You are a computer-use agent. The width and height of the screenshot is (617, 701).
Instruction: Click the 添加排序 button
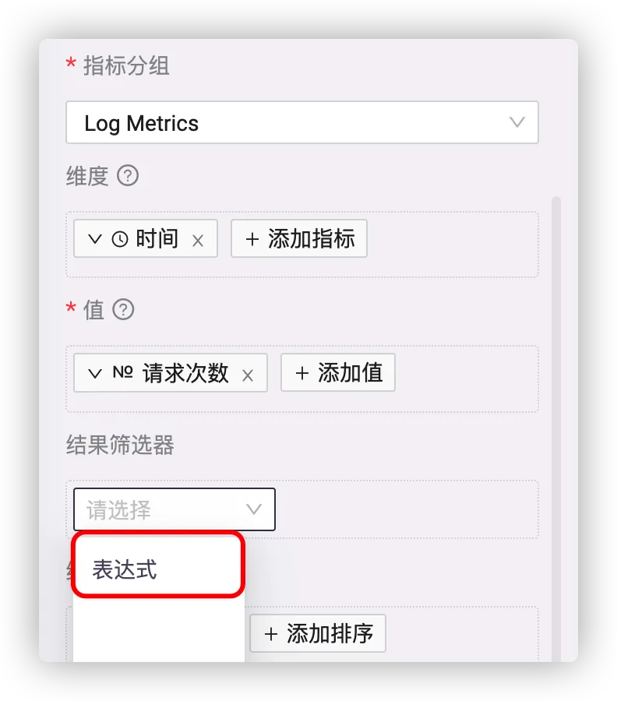point(318,633)
